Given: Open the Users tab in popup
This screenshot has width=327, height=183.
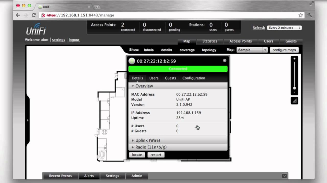Looking at the screenshot, I should pyautogui.click(x=154, y=78).
